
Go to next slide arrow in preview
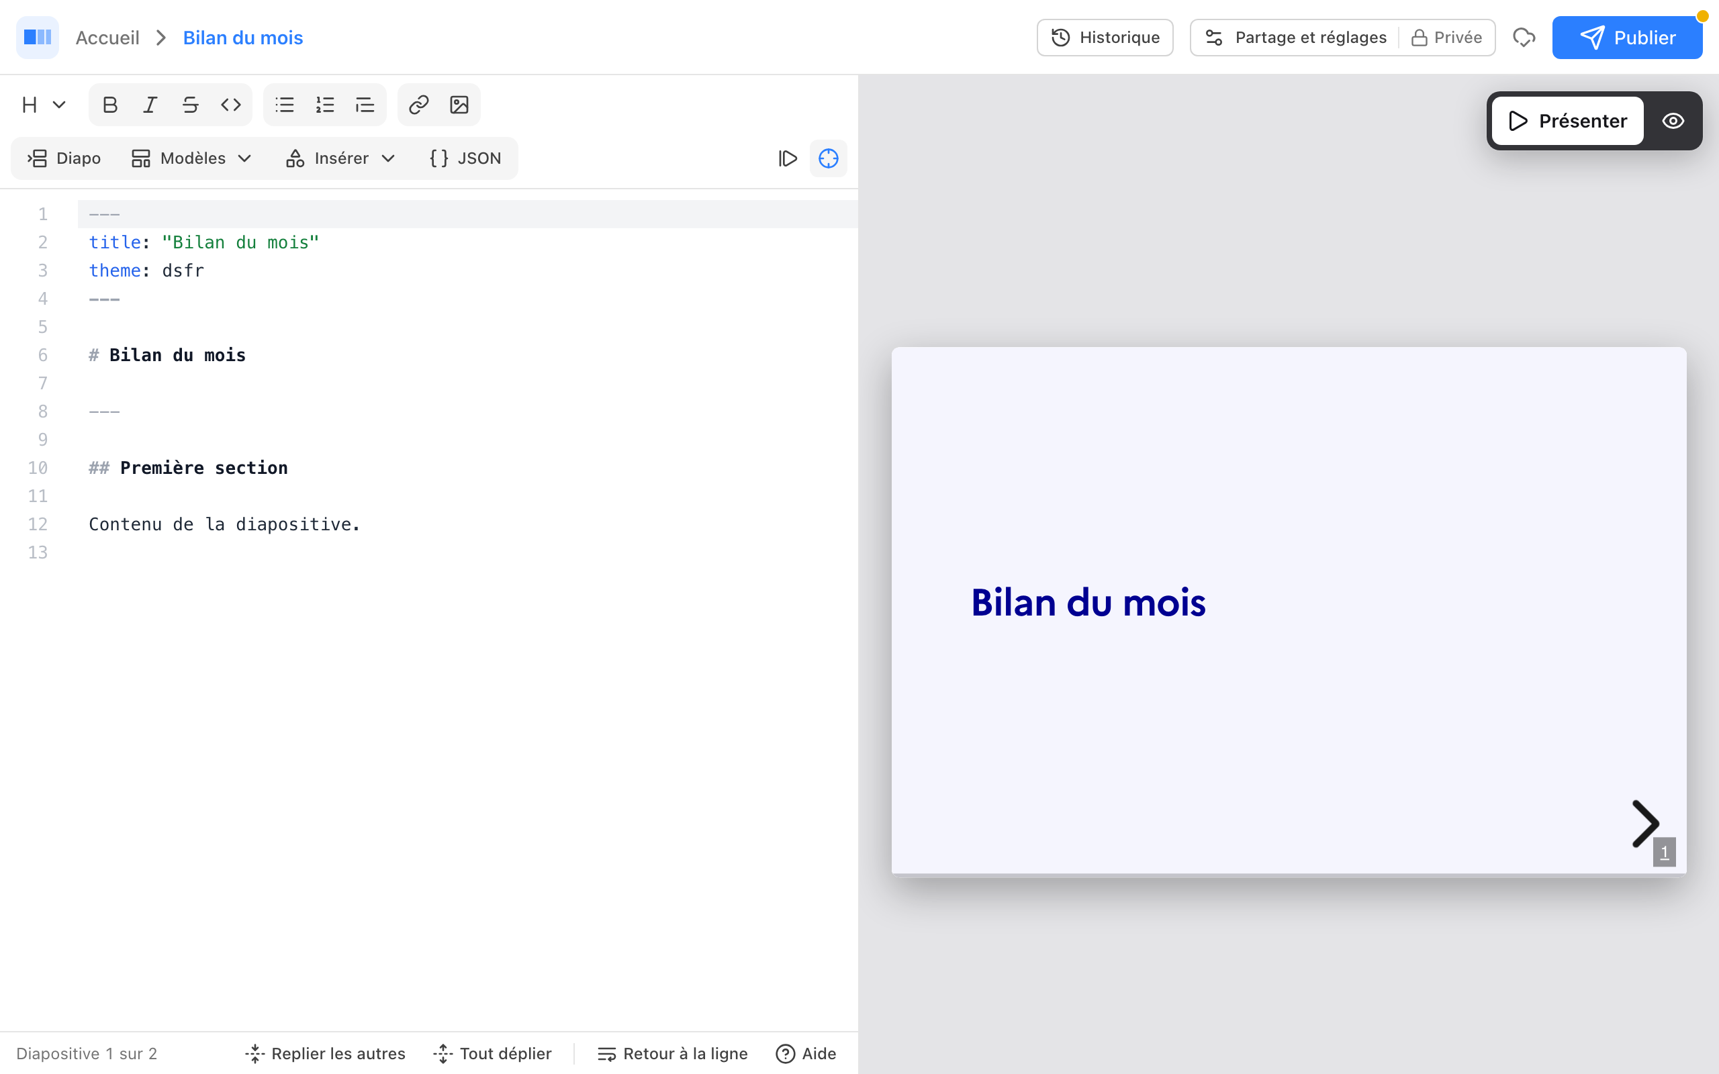click(x=1644, y=824)
